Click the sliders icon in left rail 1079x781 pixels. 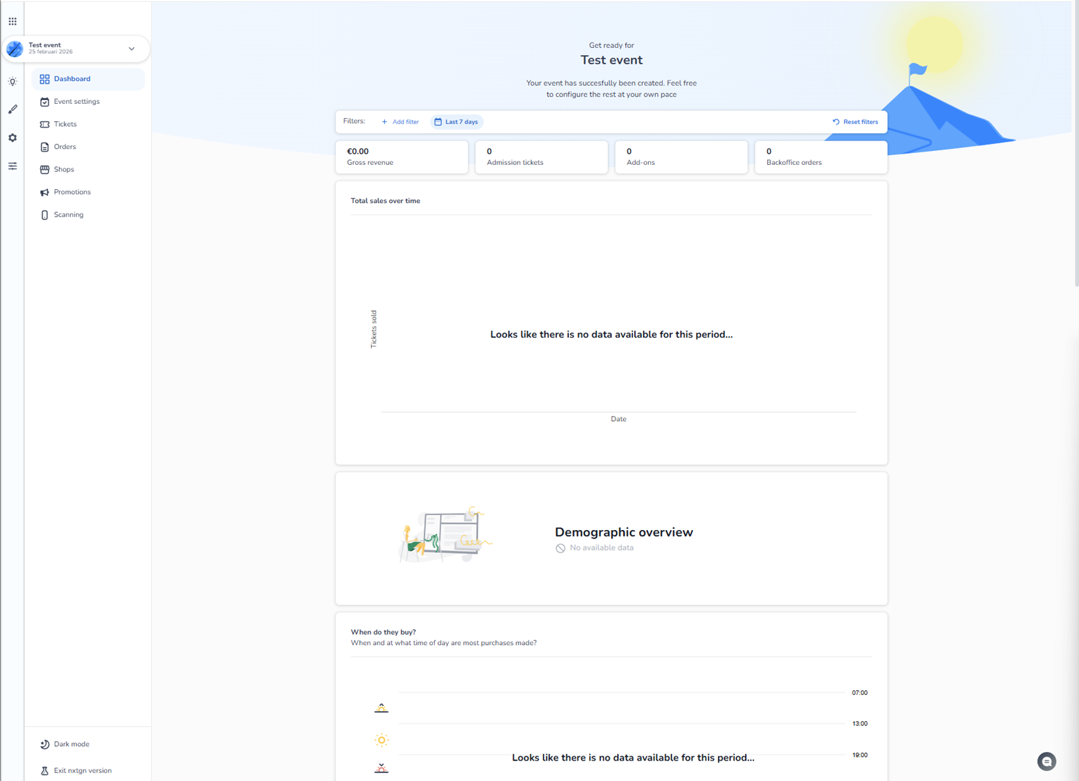click(x=12, y=166)
